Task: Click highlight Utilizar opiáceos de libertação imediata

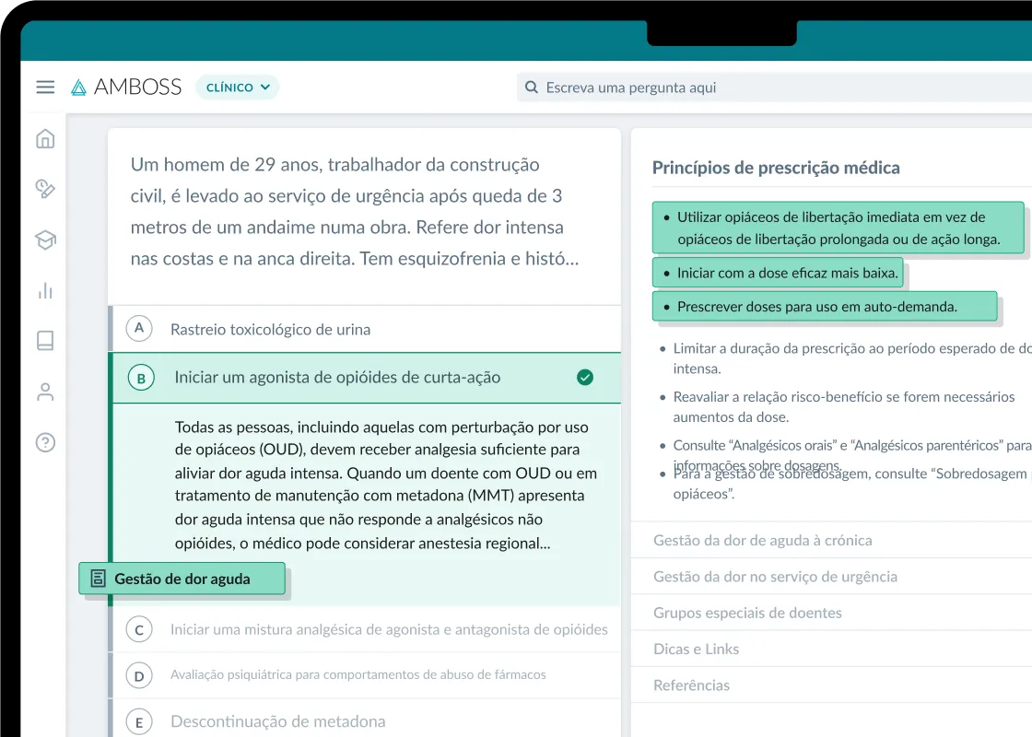Action: pyautogui.click(x=838, y=228)
